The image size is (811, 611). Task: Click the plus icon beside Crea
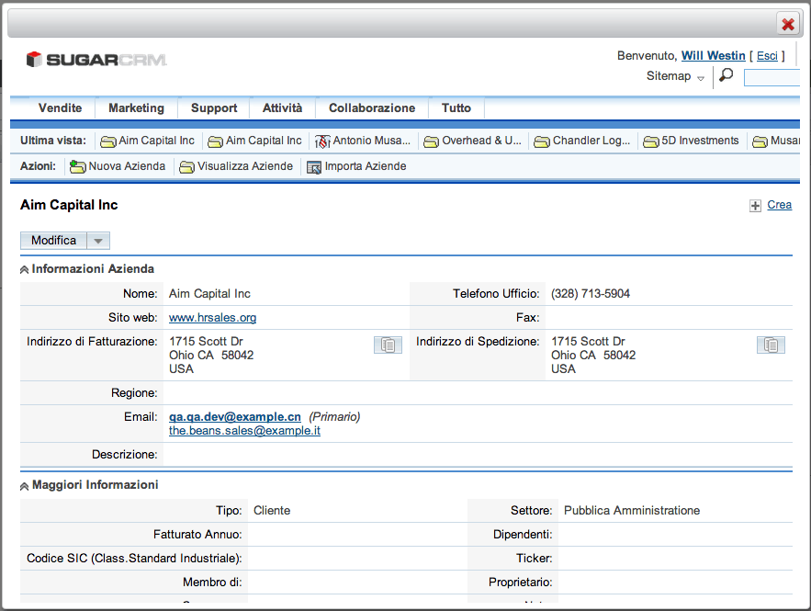tap(755, 206)
